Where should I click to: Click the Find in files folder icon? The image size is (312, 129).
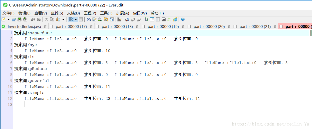(x=106, y=19)
